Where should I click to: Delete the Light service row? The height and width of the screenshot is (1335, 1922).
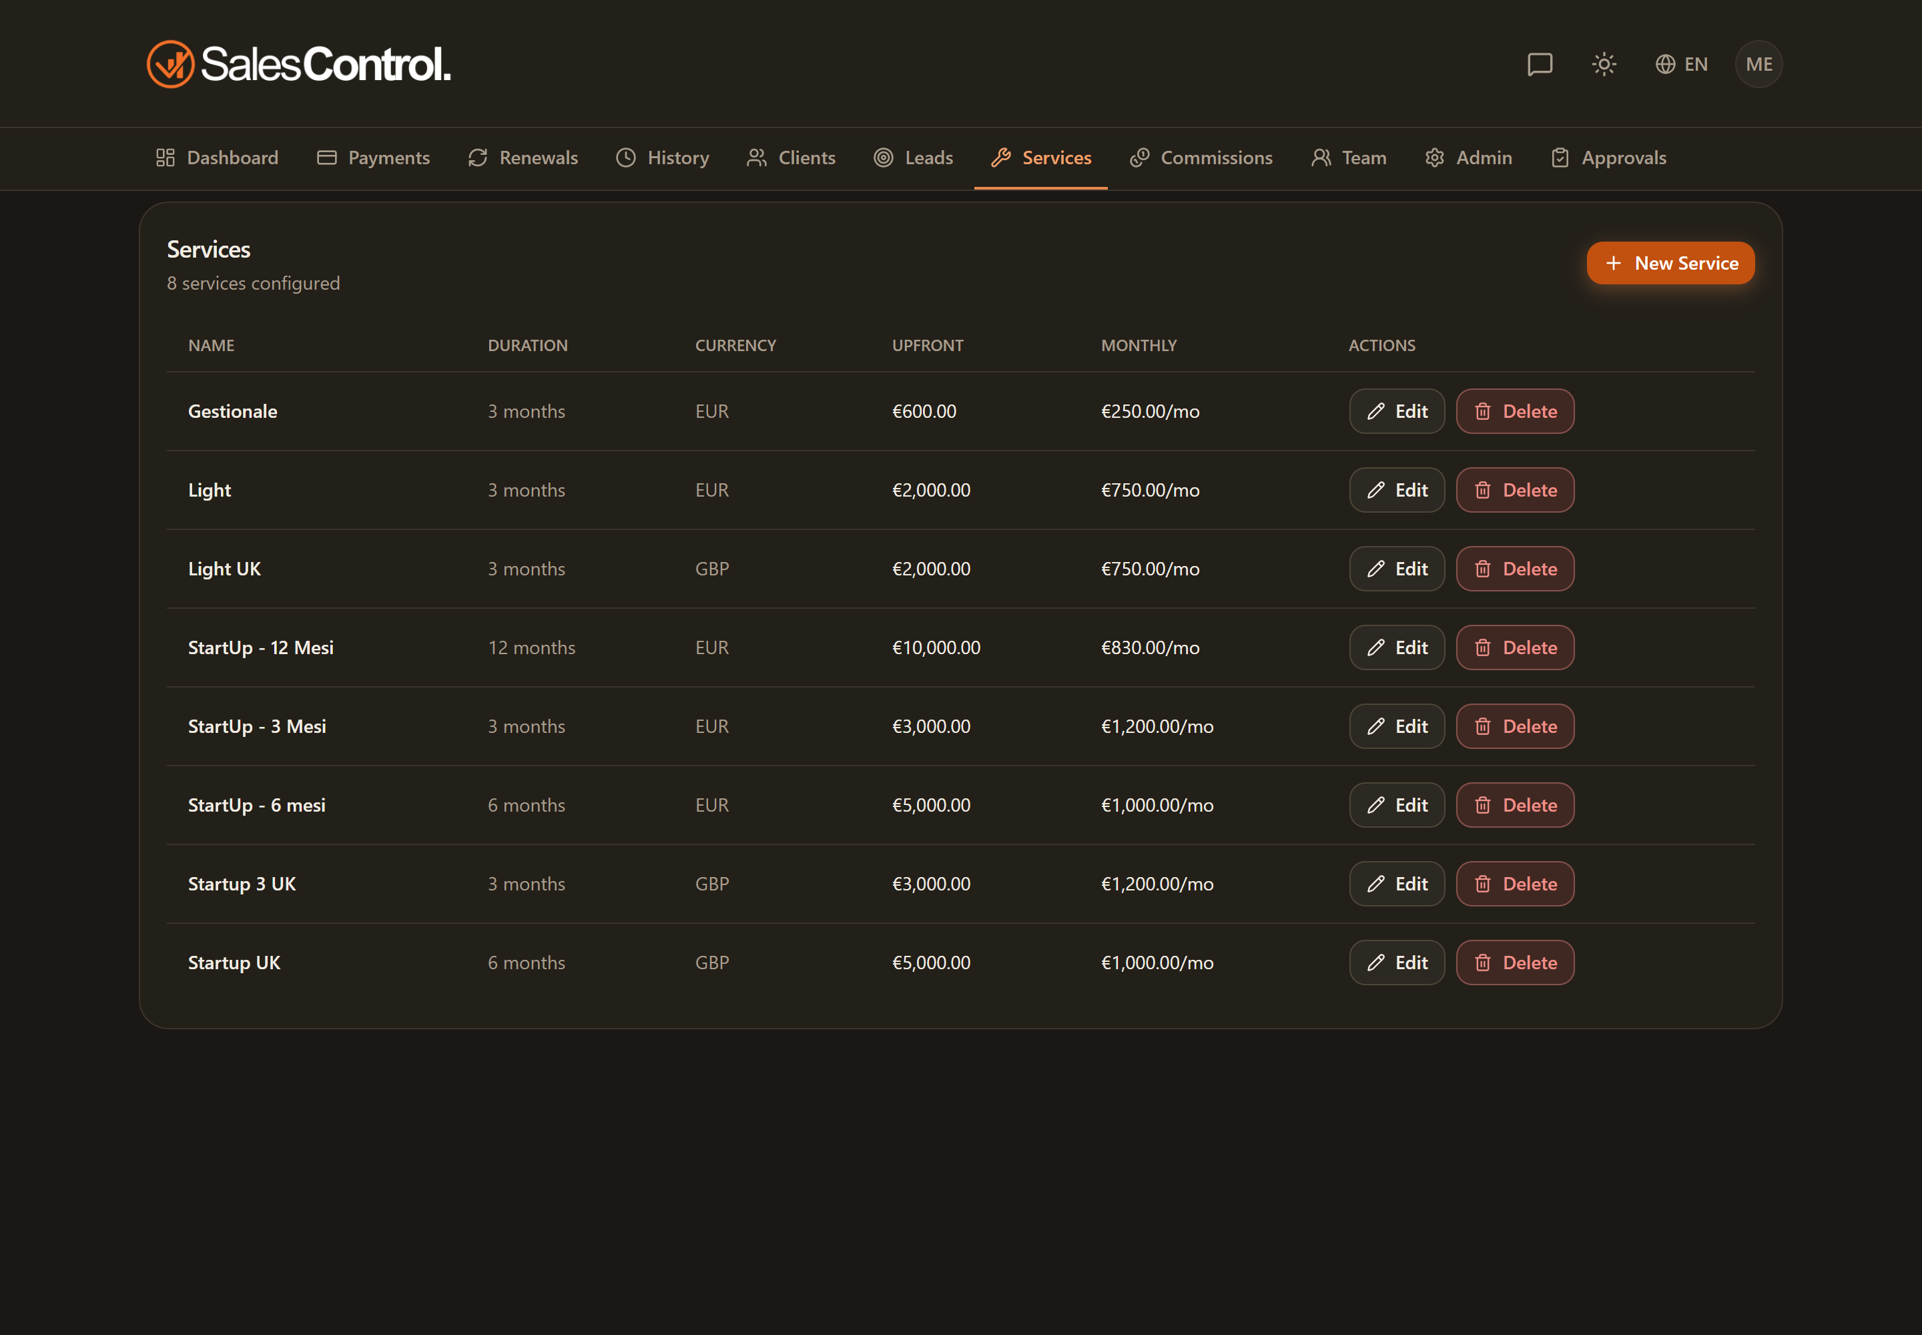(x=1515, y=490)
